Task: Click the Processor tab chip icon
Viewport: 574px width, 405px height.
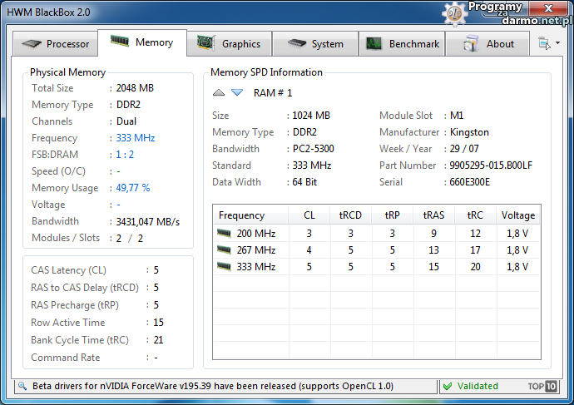Action: [x=31, y=44]
